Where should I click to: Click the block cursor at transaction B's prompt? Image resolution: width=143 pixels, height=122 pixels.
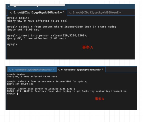point(17,94)
